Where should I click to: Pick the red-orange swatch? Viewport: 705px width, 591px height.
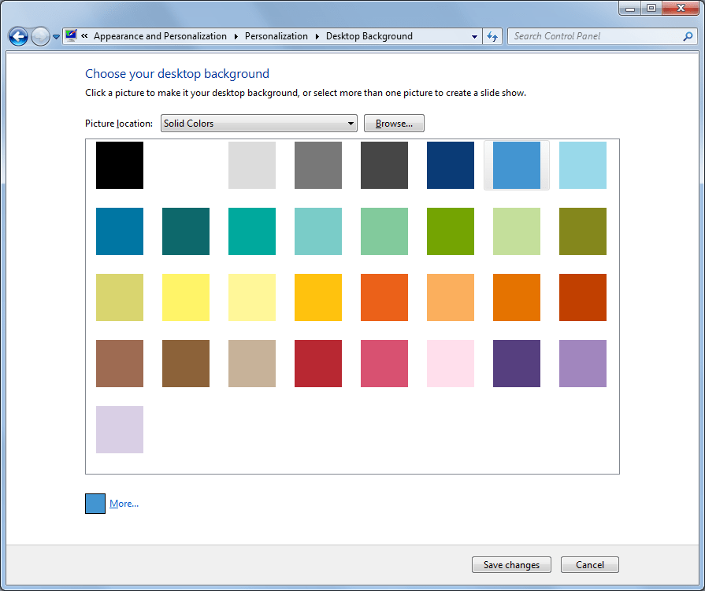point(384,297)
